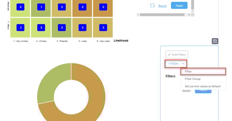232x121 pixels.
Task: Expand the + Filters dropdown
Action: [x=176, y=64]
